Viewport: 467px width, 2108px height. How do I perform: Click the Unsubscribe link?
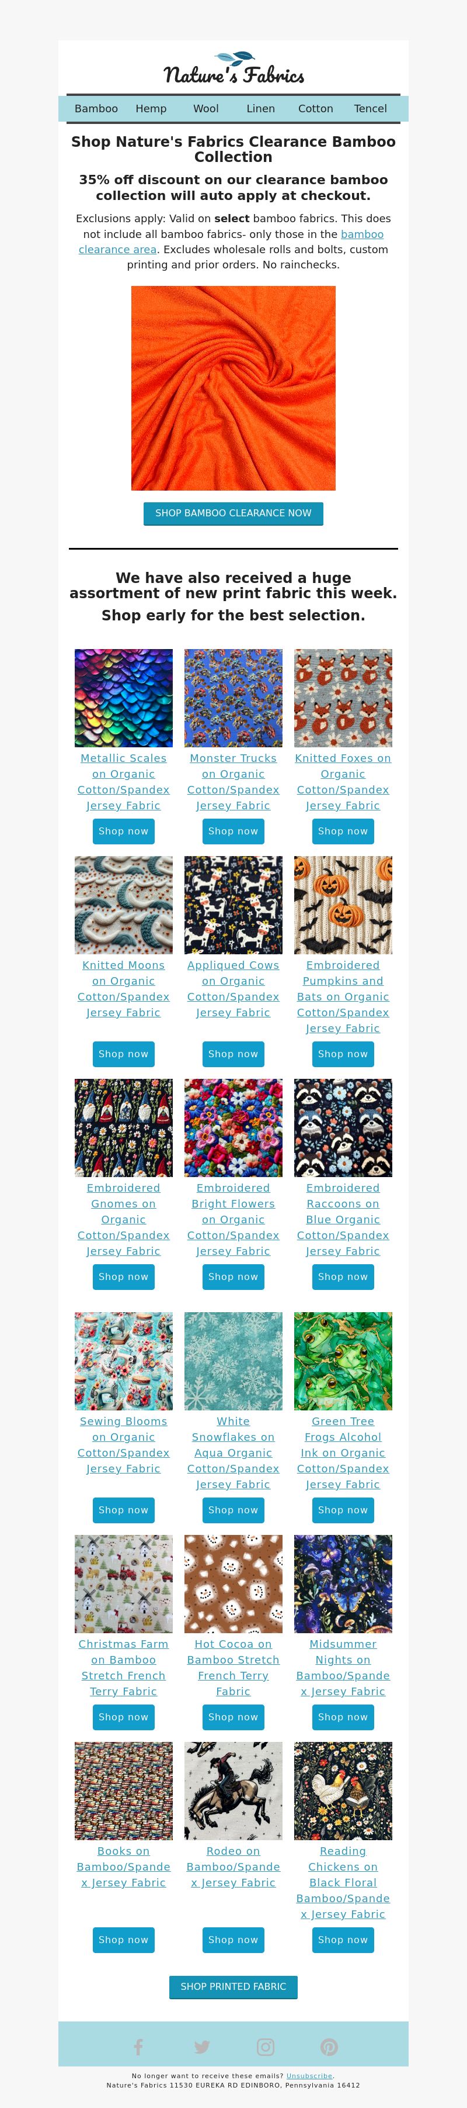309,2075
